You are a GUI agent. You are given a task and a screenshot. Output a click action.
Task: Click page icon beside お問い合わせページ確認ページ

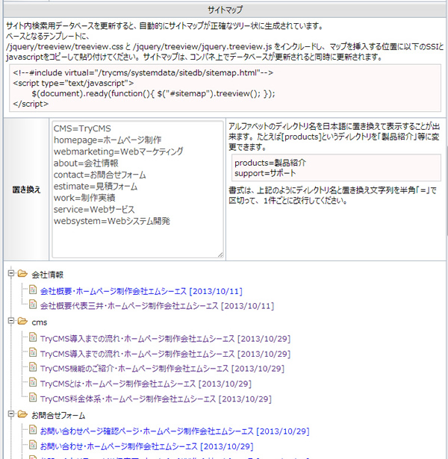click(33, 430)
